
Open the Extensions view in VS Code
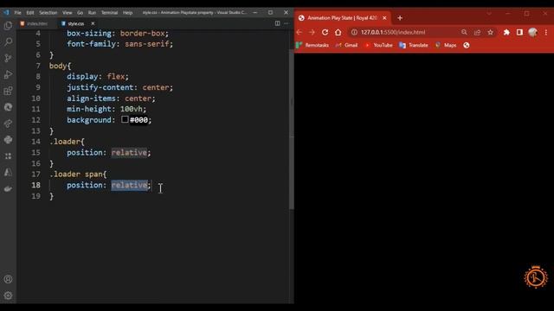[x=8, y=91]
